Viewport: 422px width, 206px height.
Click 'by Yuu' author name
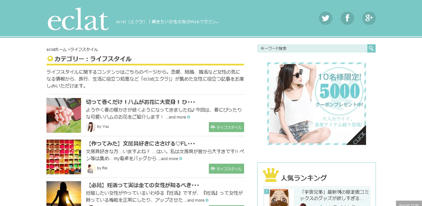pyautogui.click(x=103, y=127)
